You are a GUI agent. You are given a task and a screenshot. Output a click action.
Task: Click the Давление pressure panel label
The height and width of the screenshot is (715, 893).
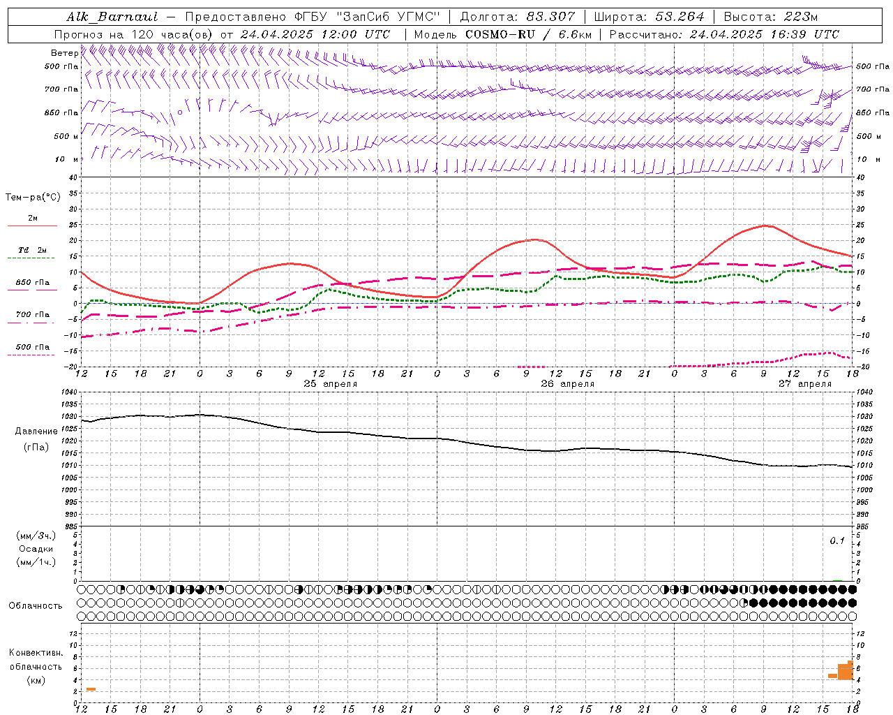click(x=36, y=431)
